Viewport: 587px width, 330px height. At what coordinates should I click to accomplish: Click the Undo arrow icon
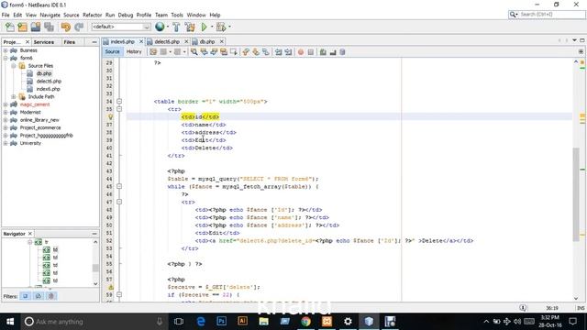[65, 27]
